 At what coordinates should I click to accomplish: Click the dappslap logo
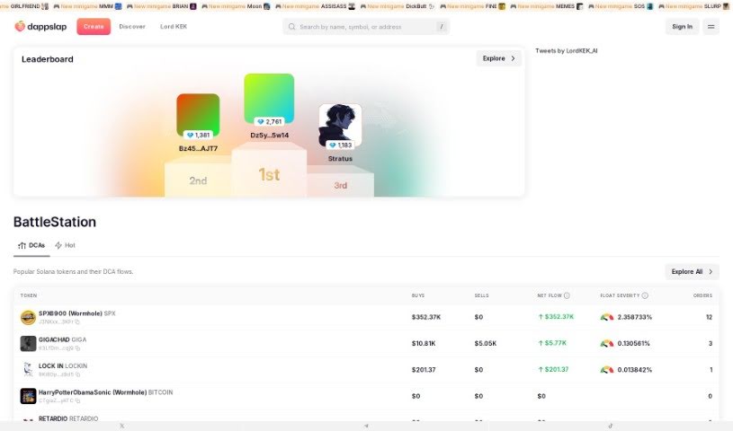pos(40,27)
